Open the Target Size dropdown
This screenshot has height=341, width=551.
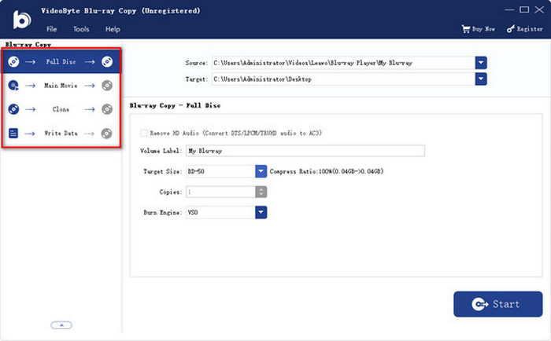tap(261, 171)
